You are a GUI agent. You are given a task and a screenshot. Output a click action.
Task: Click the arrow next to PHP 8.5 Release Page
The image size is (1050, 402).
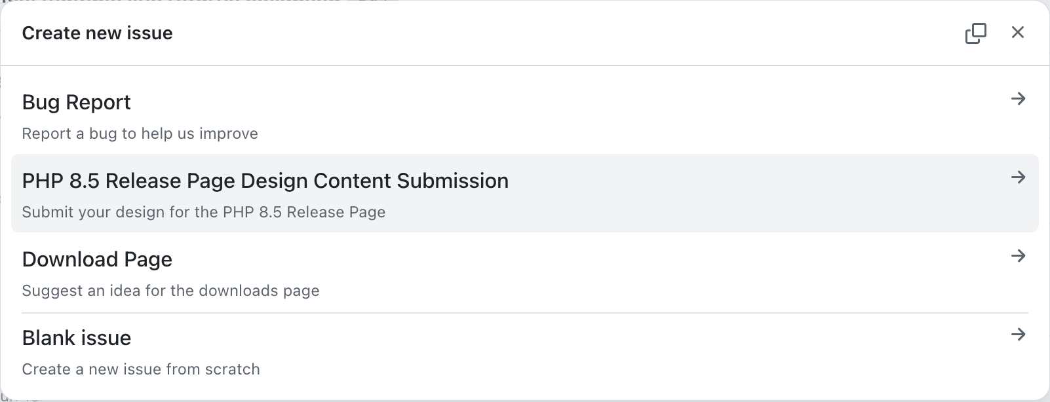coord(1018,177)
